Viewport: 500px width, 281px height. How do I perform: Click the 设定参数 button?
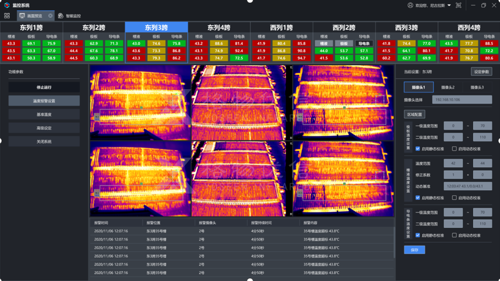(x=481, y=72)
